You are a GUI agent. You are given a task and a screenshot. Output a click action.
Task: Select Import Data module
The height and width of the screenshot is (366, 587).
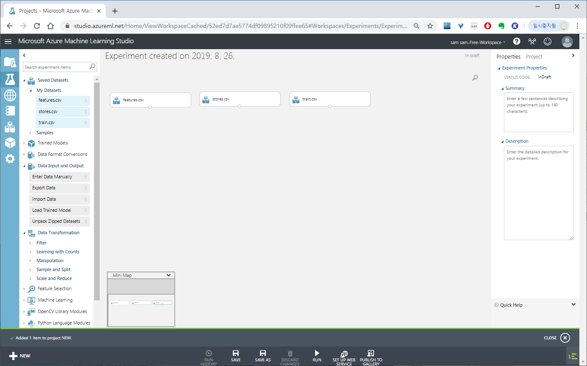pyautogui.click(x=59, y=199)
